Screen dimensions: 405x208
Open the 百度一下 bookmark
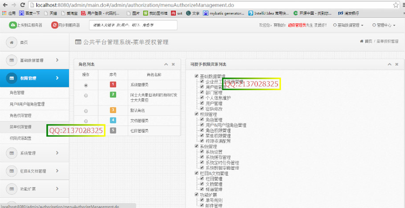click(29, 13)
